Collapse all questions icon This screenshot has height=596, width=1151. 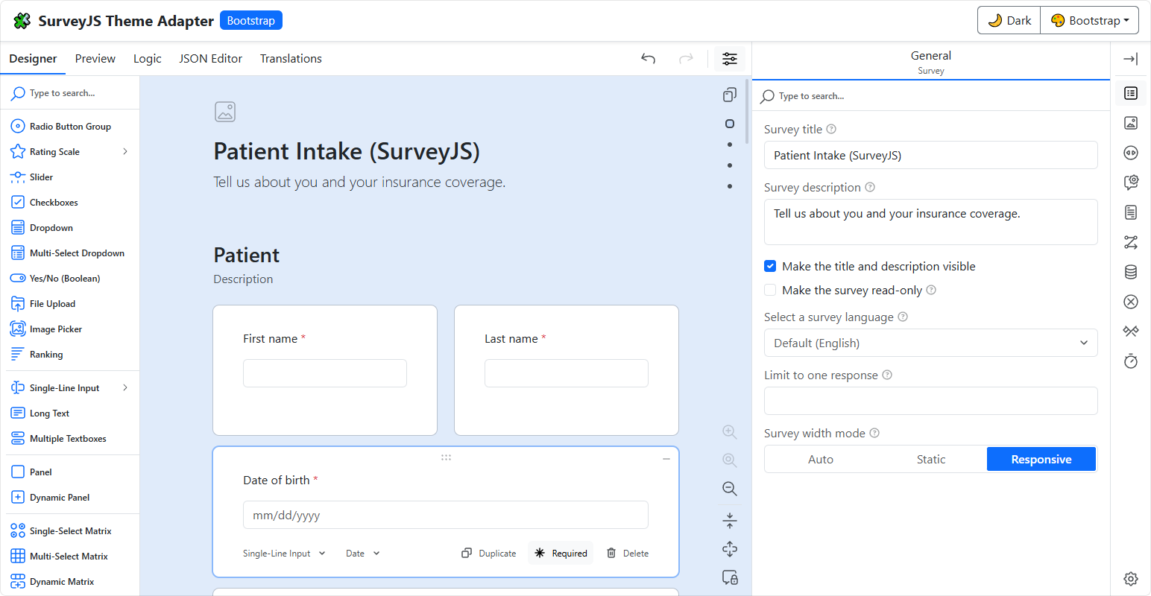click(730, 520)
